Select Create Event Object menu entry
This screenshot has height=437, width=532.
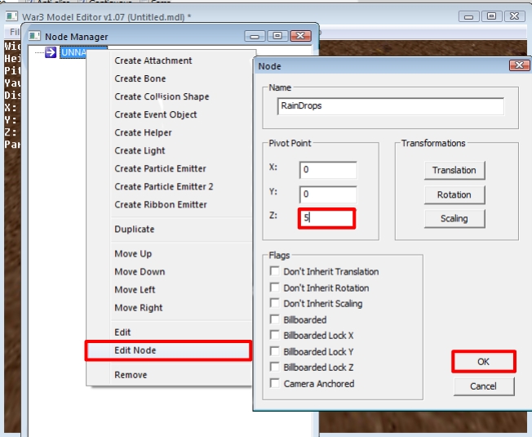[x=155, y=114]
